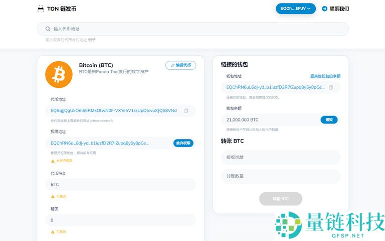Image resolution: width=385 pixels, height=241 pixels.
Task: Open the TON 链发币 home title
Action: (62, 9)
